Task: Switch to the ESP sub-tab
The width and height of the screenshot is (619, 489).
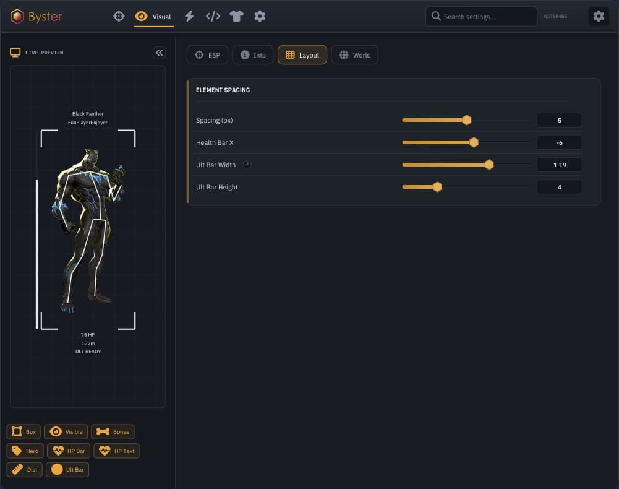Action: (x=207, y=55)
